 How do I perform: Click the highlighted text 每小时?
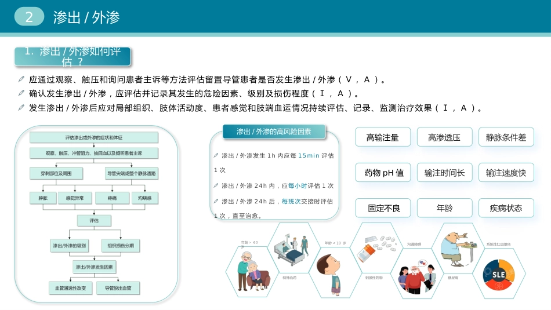[x=298, y=185]
